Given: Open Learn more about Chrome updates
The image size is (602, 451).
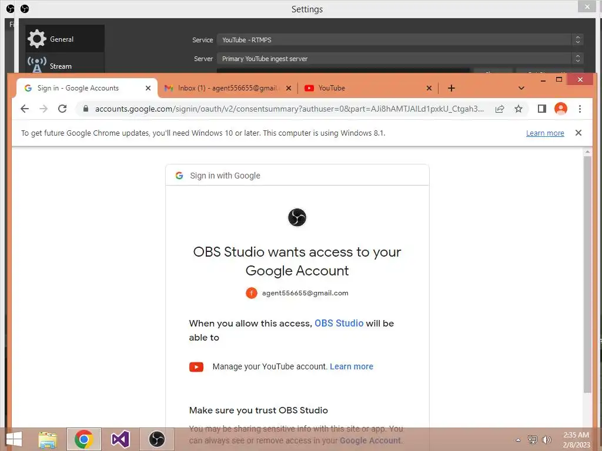Looking at the screenshot, I should point(545,133).
